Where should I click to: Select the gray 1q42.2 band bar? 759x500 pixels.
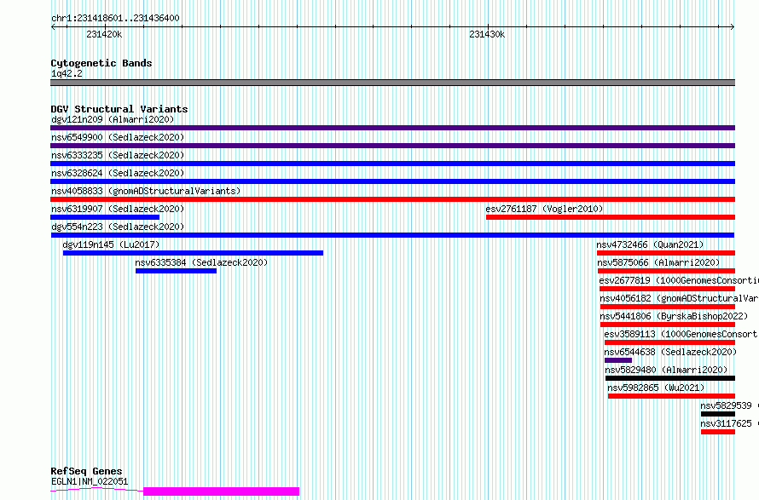coord(392,83)
